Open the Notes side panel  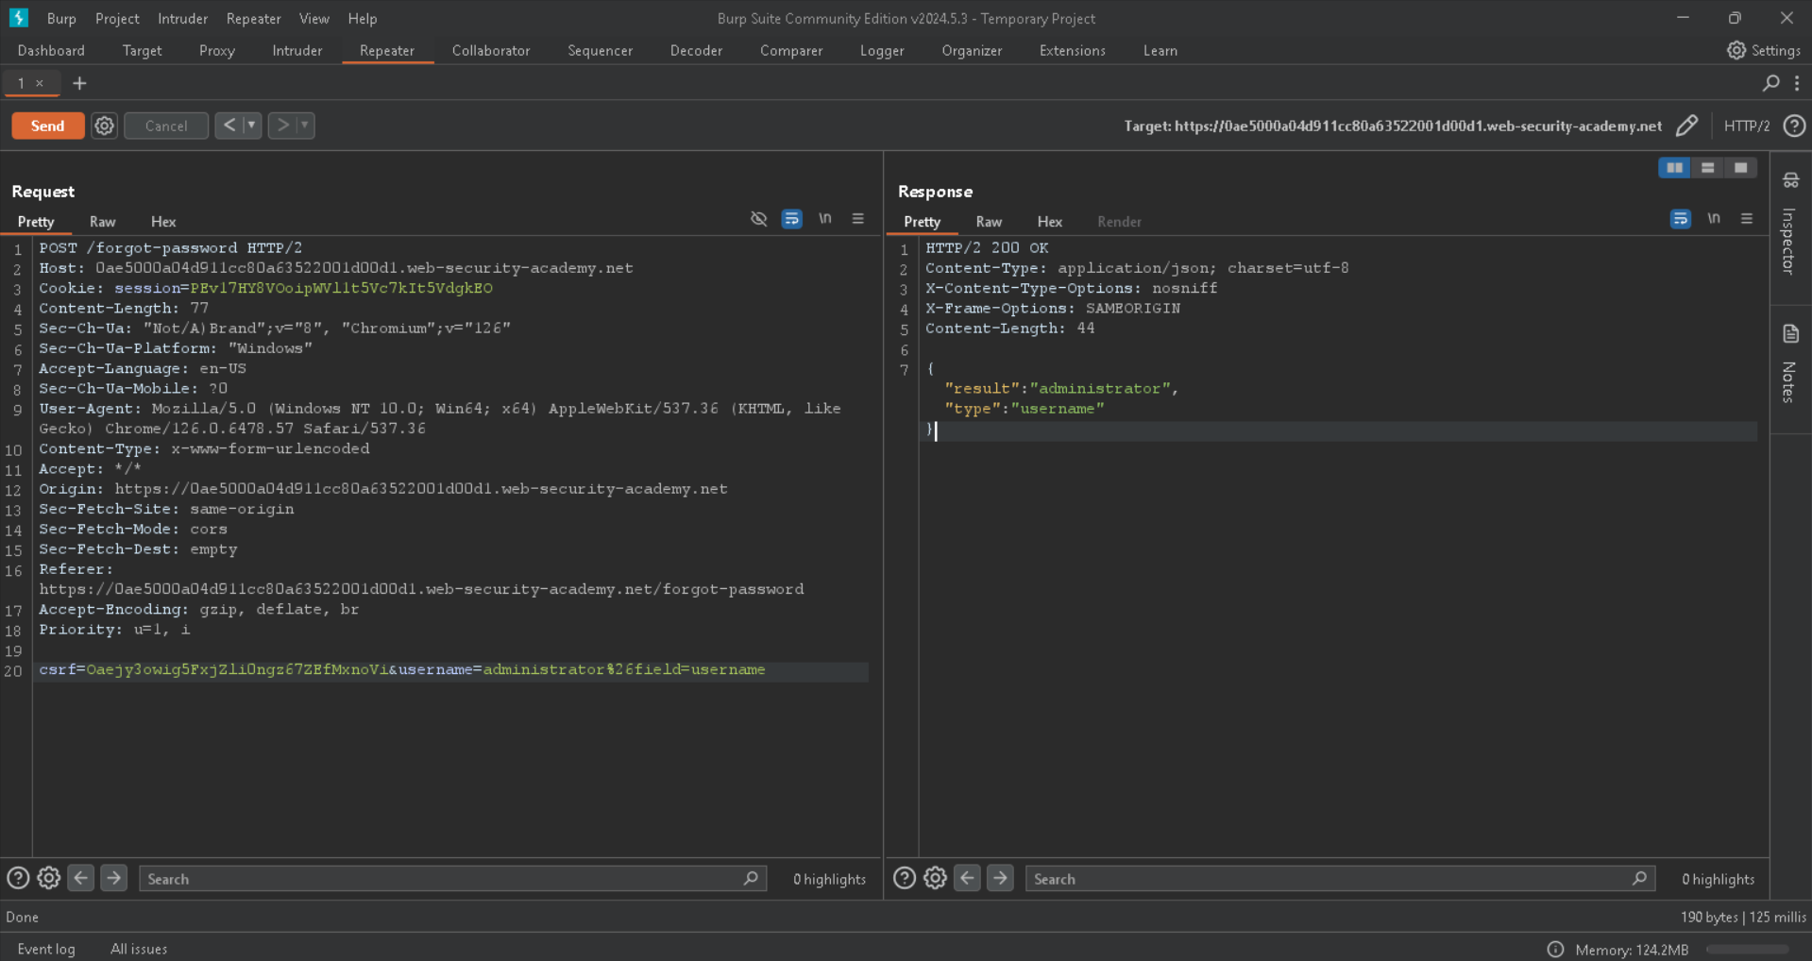click(1790, 365)
